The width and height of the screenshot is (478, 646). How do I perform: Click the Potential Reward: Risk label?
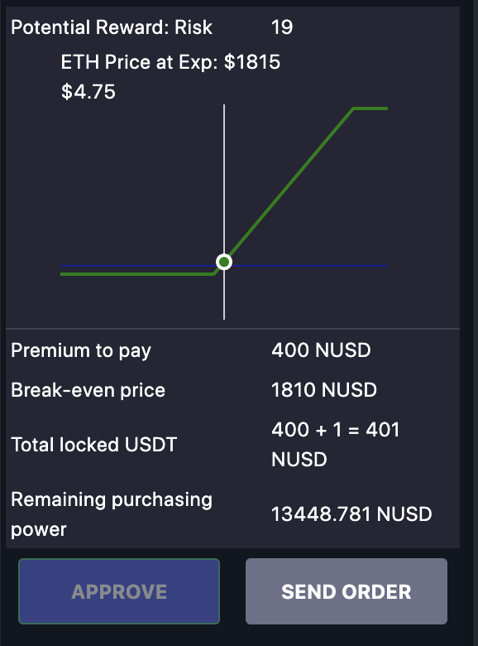(112, 27)
